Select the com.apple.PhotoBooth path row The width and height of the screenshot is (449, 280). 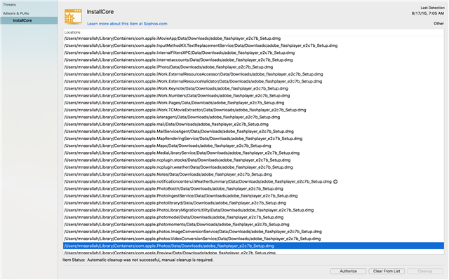pyautogui.click(x=253, y=189)
